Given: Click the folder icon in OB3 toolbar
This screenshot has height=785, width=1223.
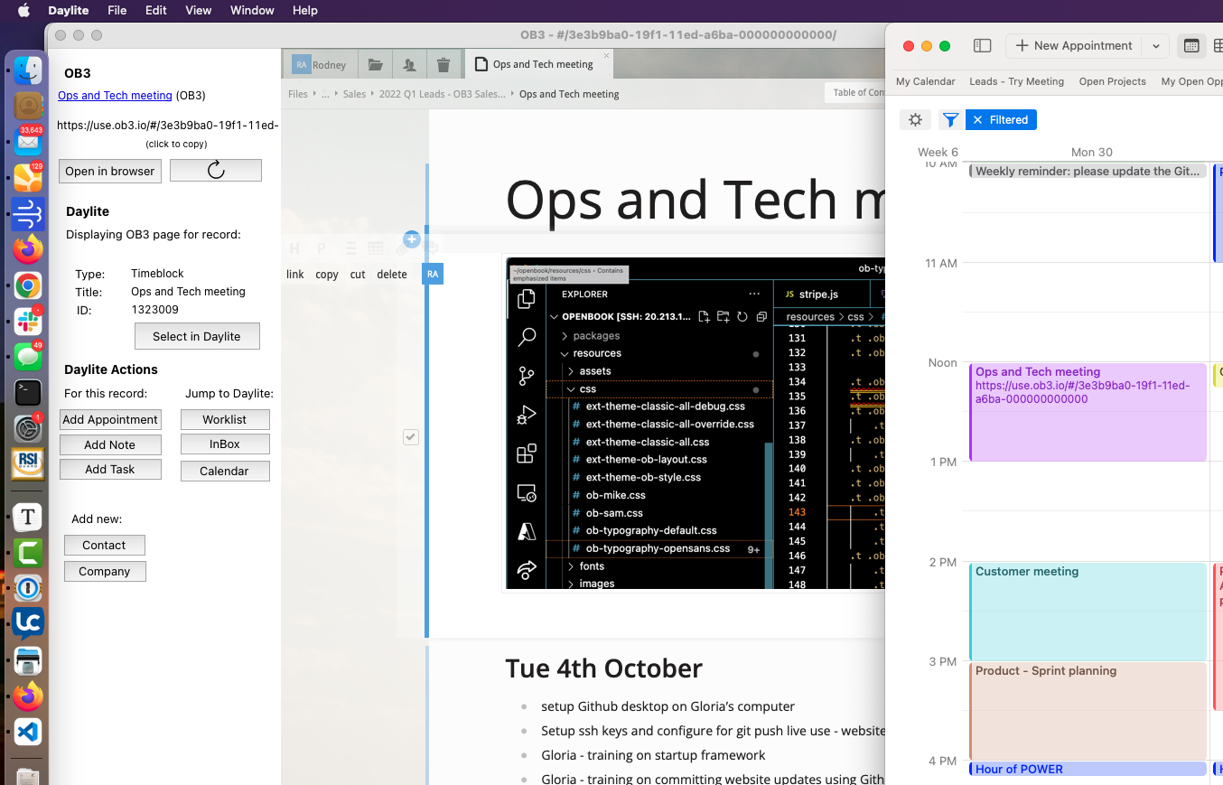Looking at the screenshot, I should coord(375,65).
